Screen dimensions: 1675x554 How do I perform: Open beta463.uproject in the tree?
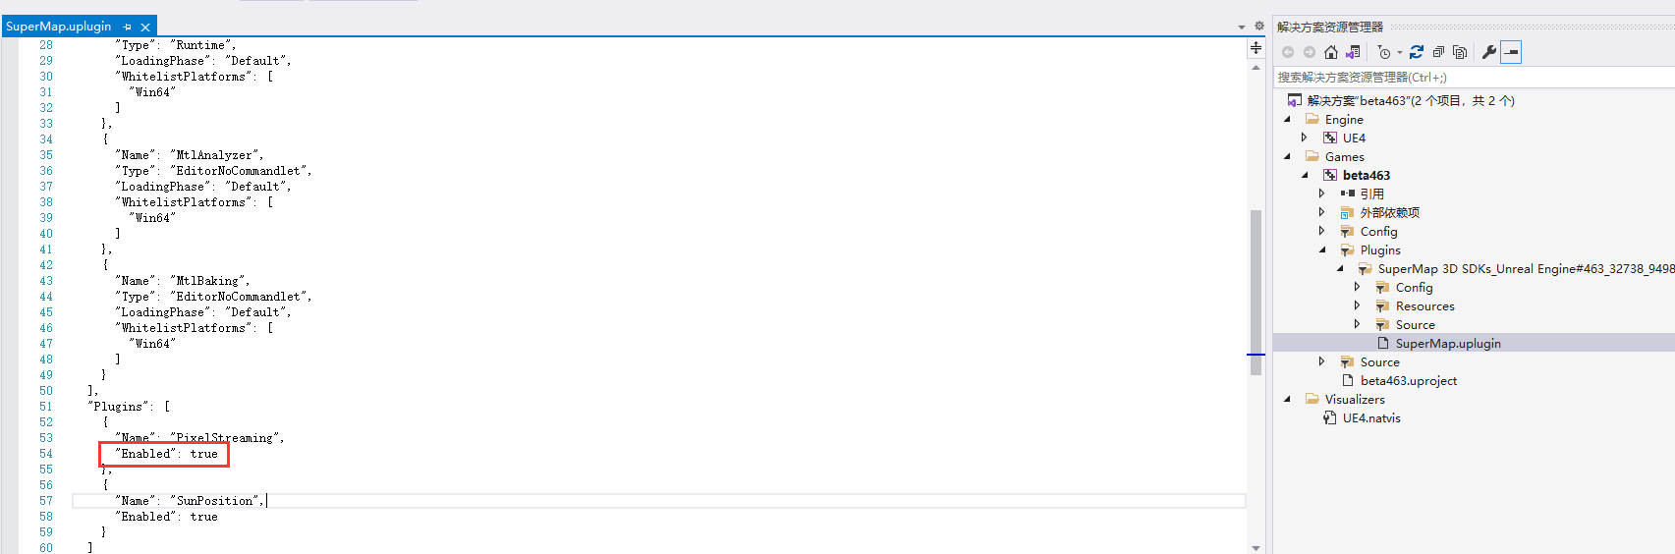tap(1409, 380)
